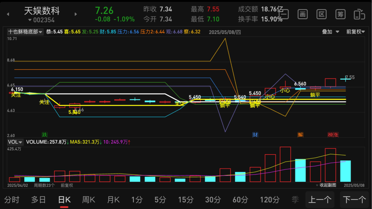Click the 10:245.9万 volume average label
This screenshot has width=372, height=209.
[115, 142]
